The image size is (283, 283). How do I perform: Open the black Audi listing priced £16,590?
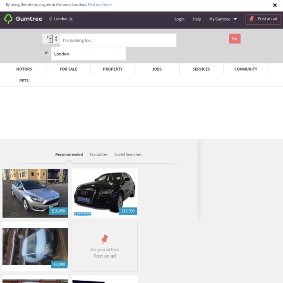(104, 193)
